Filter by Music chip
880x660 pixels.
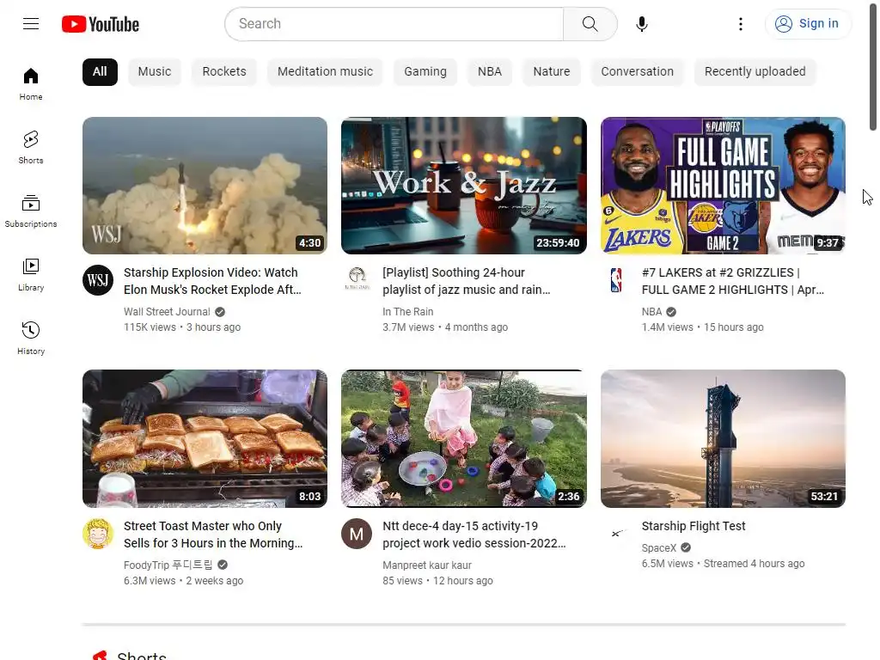pos(155,72)
